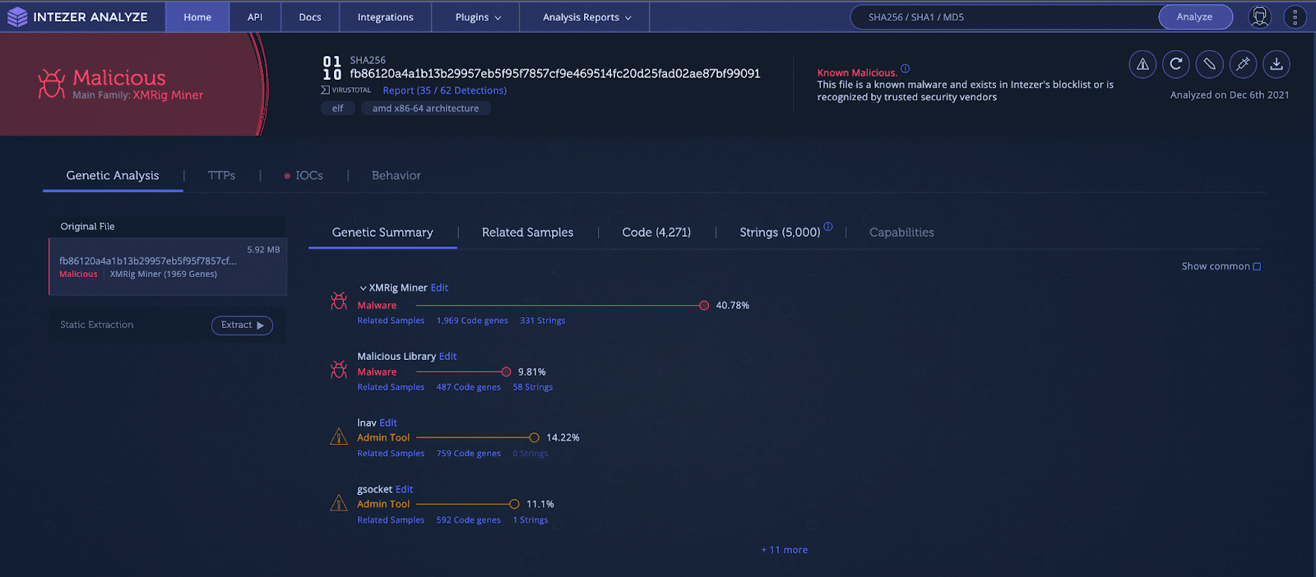Click the download file icon

pos(1277,64)
